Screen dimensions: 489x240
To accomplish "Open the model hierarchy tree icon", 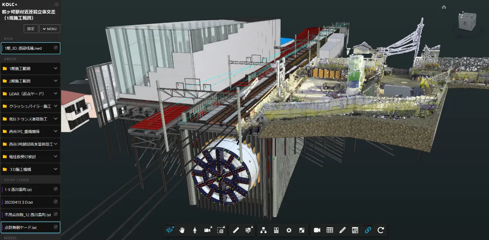I will [x=264, y=230].
